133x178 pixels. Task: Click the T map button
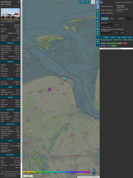(x=88, y=2)
